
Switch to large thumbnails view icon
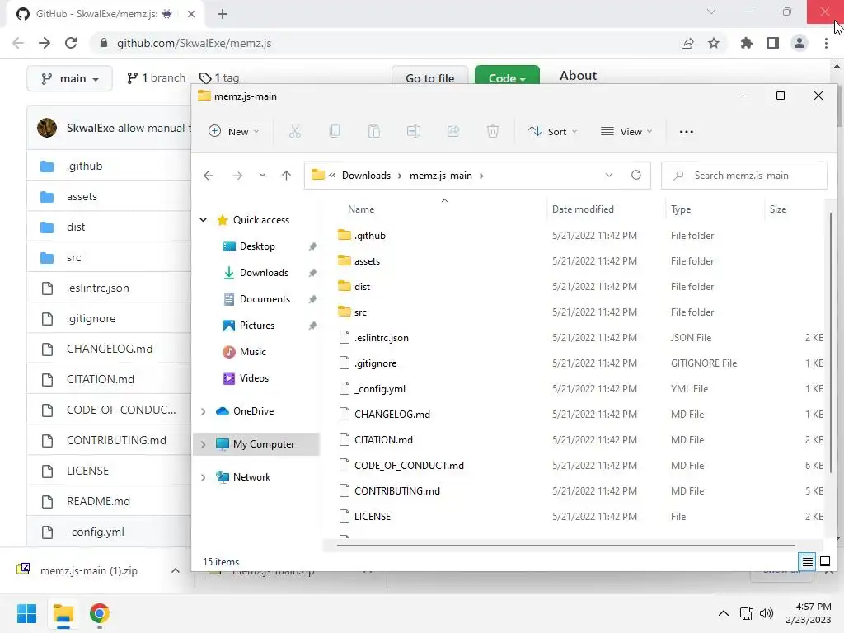click(x=824, y=562)
